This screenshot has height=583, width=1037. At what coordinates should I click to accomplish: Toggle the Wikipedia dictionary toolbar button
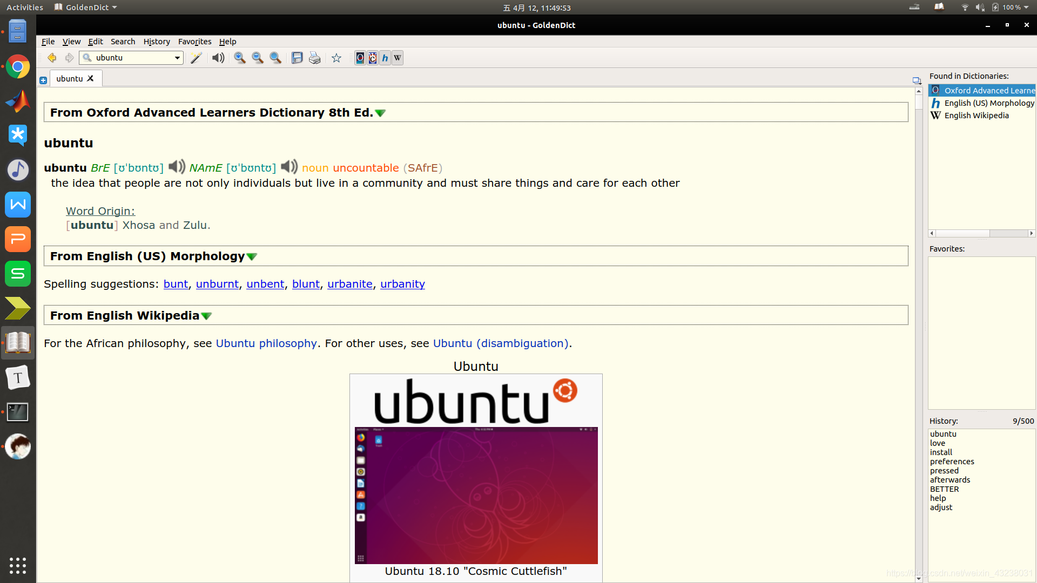click(398, 58)
